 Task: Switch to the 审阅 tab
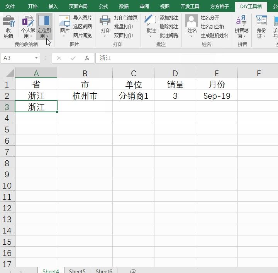(x=144, y=7)
